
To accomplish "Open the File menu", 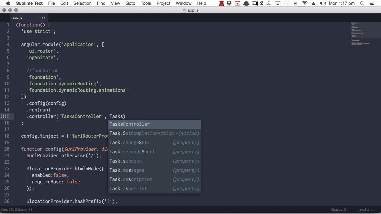I will [x=51, y=3].
